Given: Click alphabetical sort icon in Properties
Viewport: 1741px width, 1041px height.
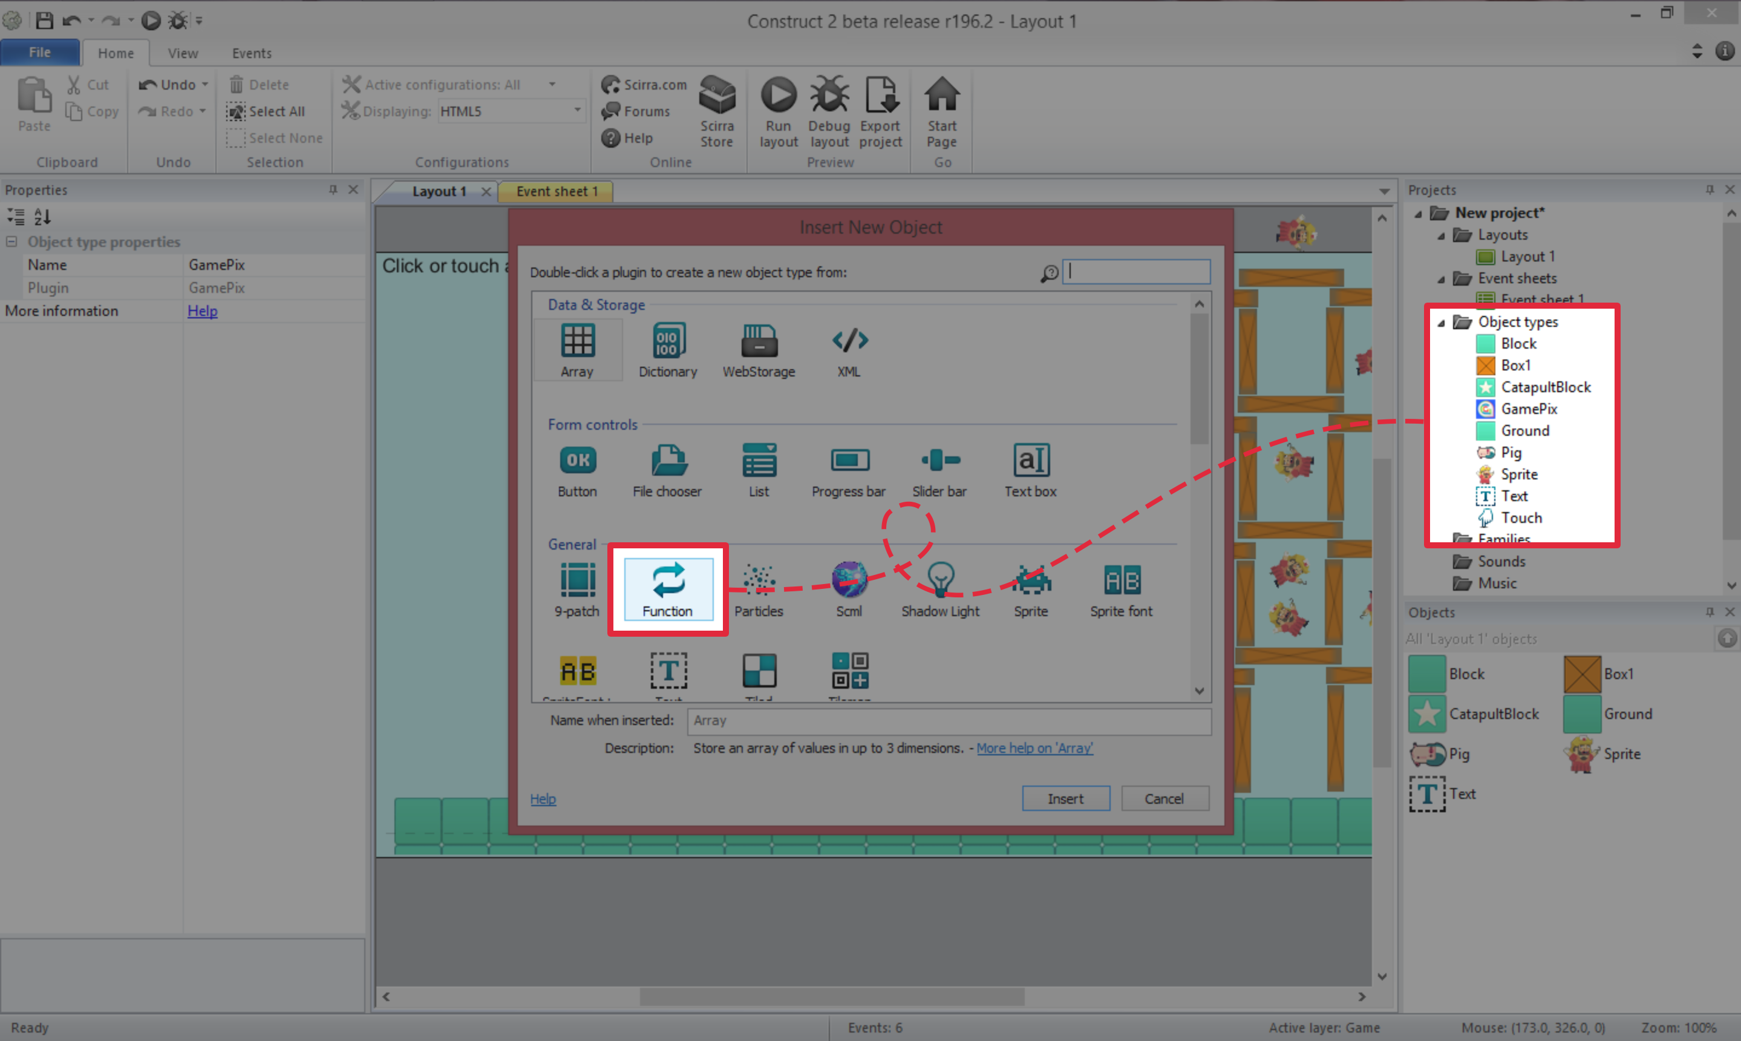Looking at the screenshot, I should pos(43,217).
